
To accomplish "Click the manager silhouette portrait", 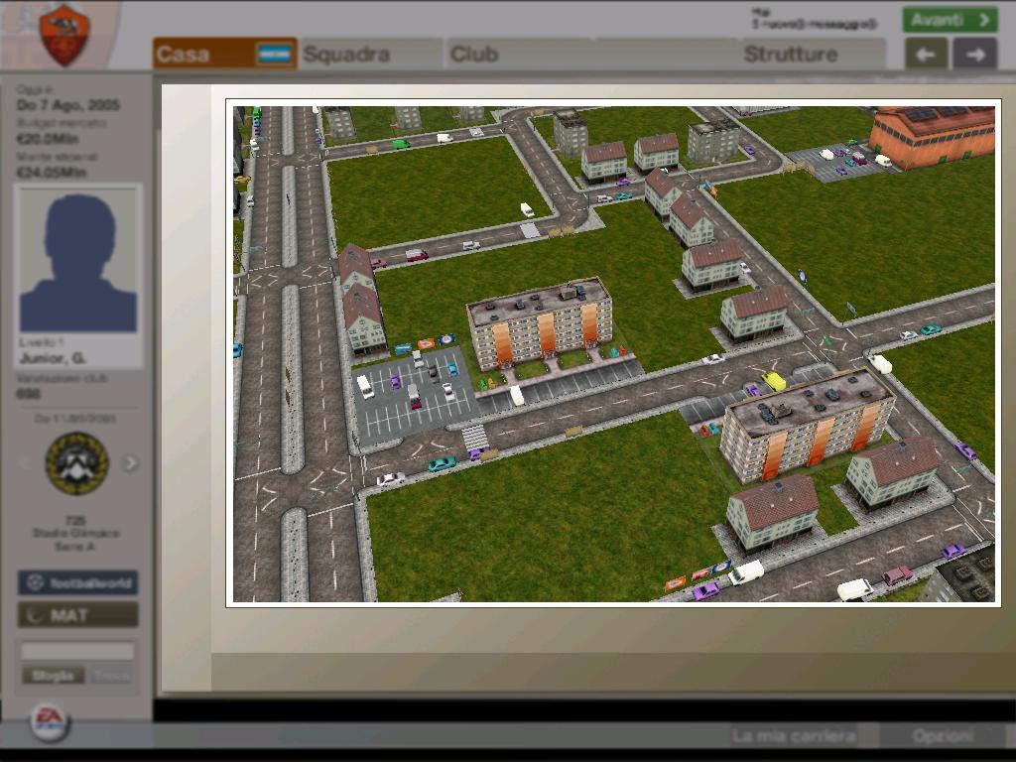I will pyautogui.click(x=78, y=261).
